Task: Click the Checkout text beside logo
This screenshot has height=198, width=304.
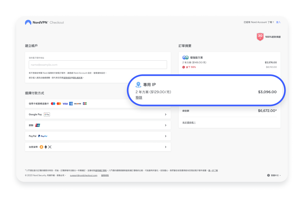Action: coord(57,22)
